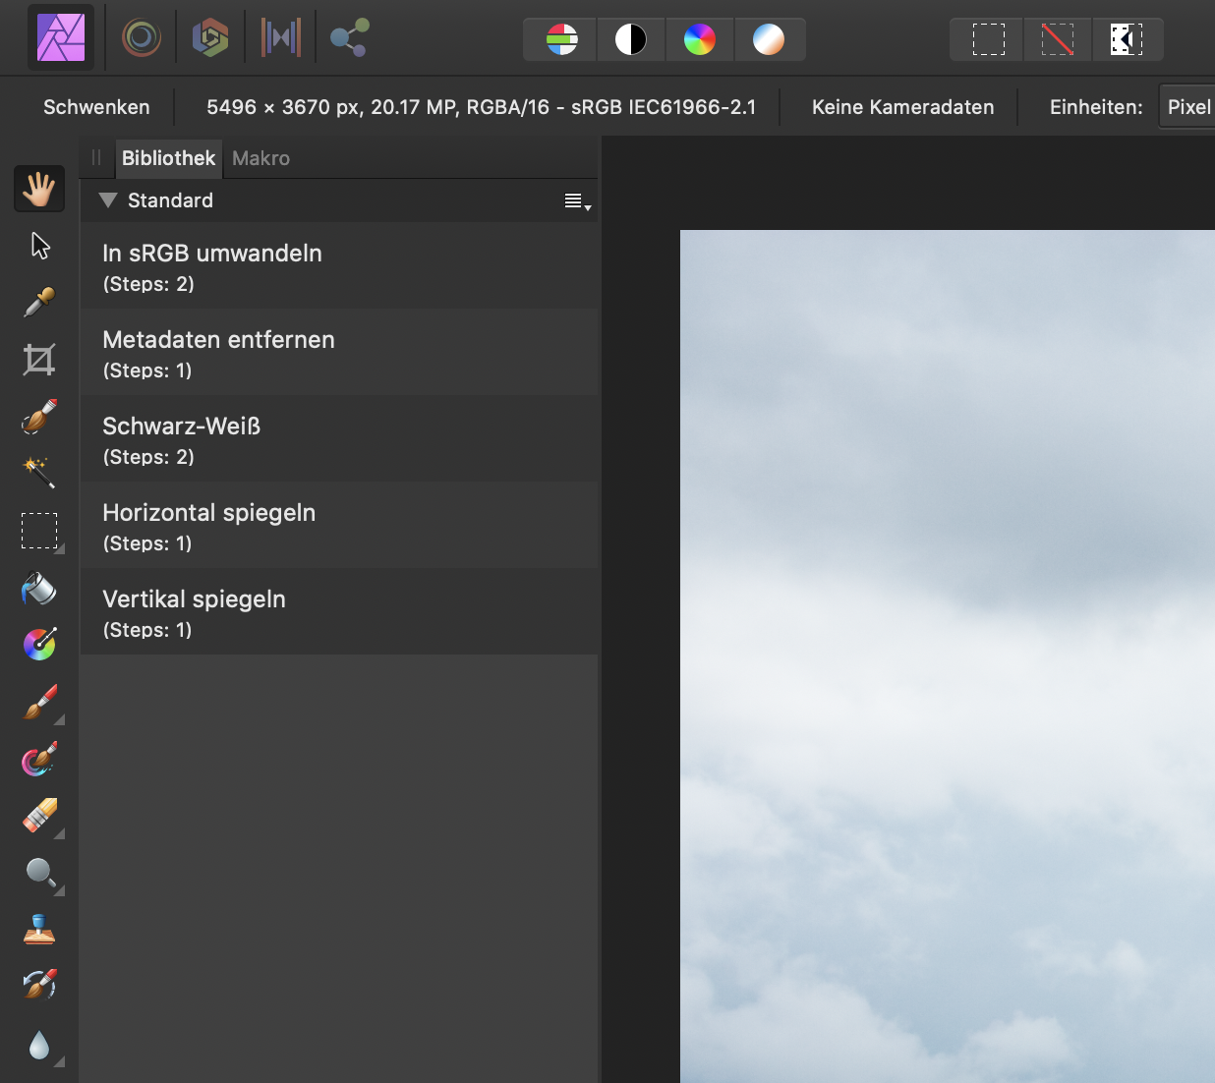Screen dimensions: 1215x1083
Task: Choose the Rectangular Marquee tool
Action: (x=39, y=531)
